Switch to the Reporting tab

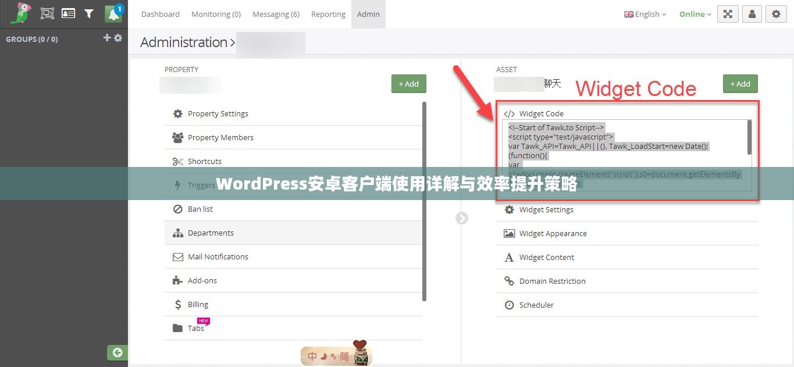pyautogui.click(x=328, y=14)
